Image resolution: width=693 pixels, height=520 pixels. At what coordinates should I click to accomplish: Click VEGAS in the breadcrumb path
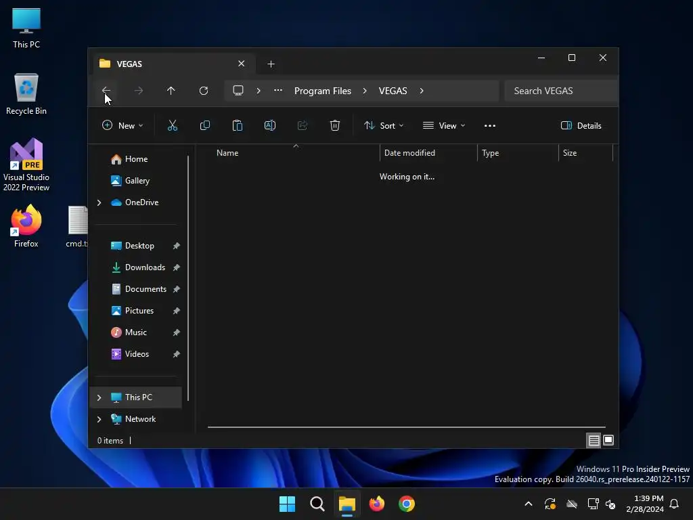[x=393, y=91]
